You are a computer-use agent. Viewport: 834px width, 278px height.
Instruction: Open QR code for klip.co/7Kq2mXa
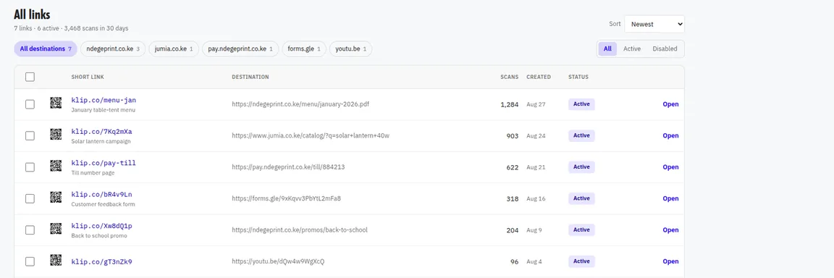pyautogui.click(x=56, y=135)
